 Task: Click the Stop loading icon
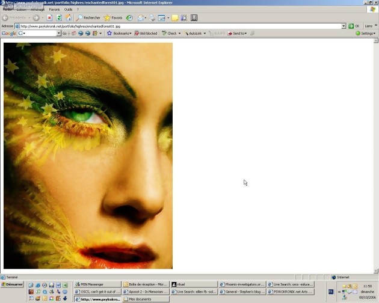click(x=50, y=18)
